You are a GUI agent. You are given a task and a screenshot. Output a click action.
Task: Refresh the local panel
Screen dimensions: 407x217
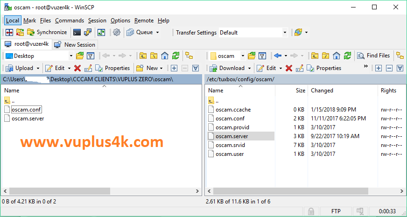(175, 56)
